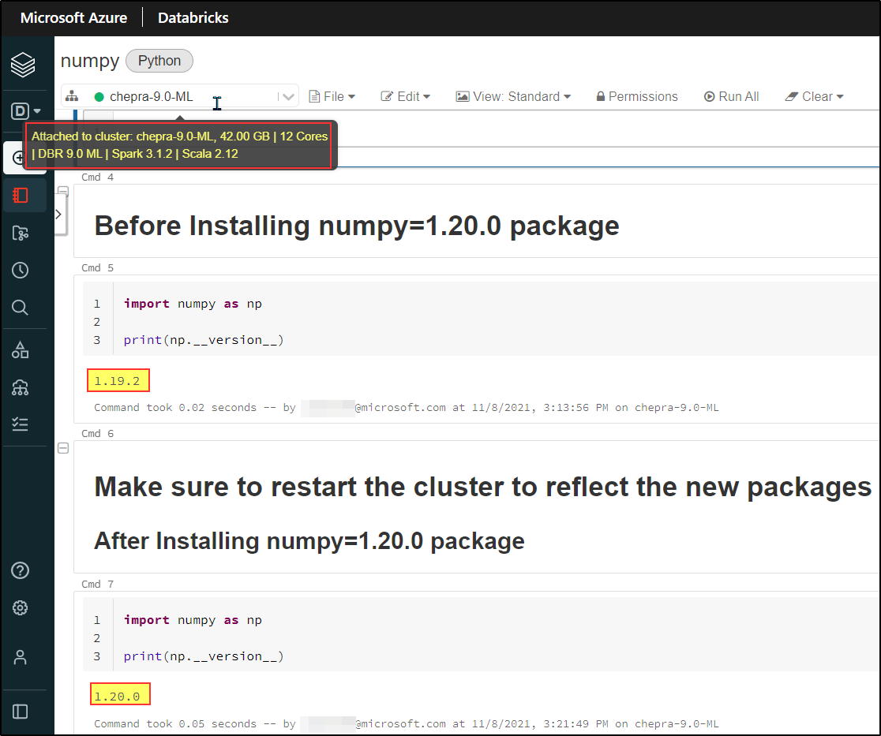Click the Cmd 5 label
The width and height of the screenshot is (881, 736).
coord(97,267)
